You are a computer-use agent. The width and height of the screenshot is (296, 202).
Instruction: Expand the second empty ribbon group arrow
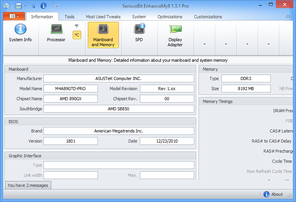tap(226, 44)
